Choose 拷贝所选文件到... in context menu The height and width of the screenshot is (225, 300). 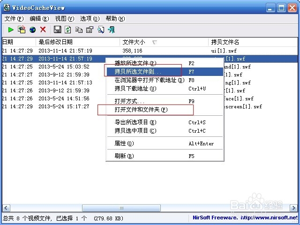pyautogui.click(x=165, y=72)
